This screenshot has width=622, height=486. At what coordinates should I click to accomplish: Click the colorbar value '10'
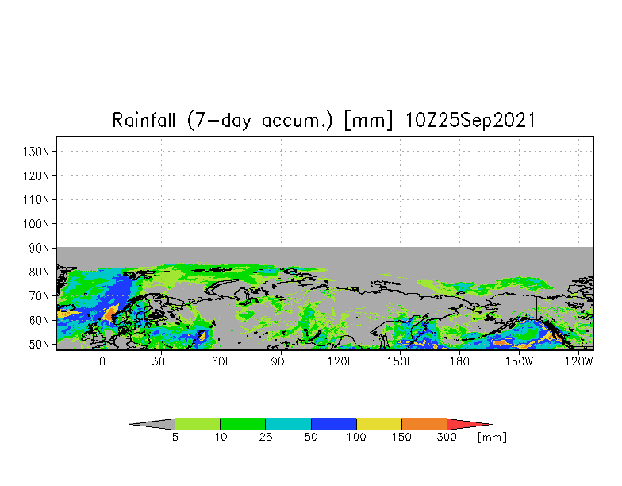(221, 437)
